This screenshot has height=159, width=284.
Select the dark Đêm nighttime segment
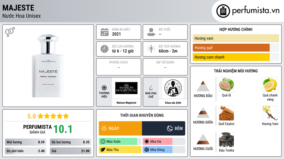tap(164, 128)
